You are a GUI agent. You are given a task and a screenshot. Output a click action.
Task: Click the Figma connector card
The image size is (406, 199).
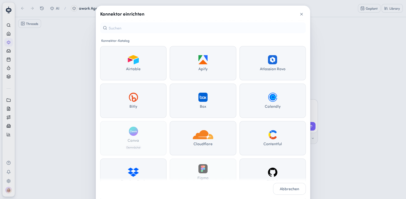(203, 170)
